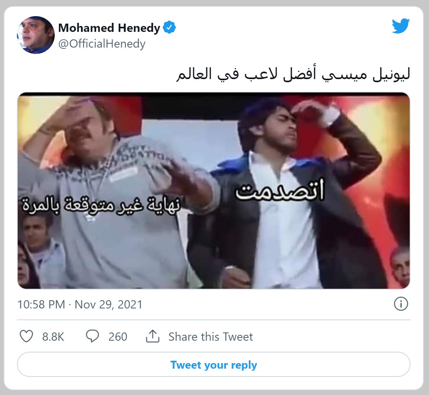Open the 10:58 PM timestamp link
The image size is (429, 395).
[41, 305]
